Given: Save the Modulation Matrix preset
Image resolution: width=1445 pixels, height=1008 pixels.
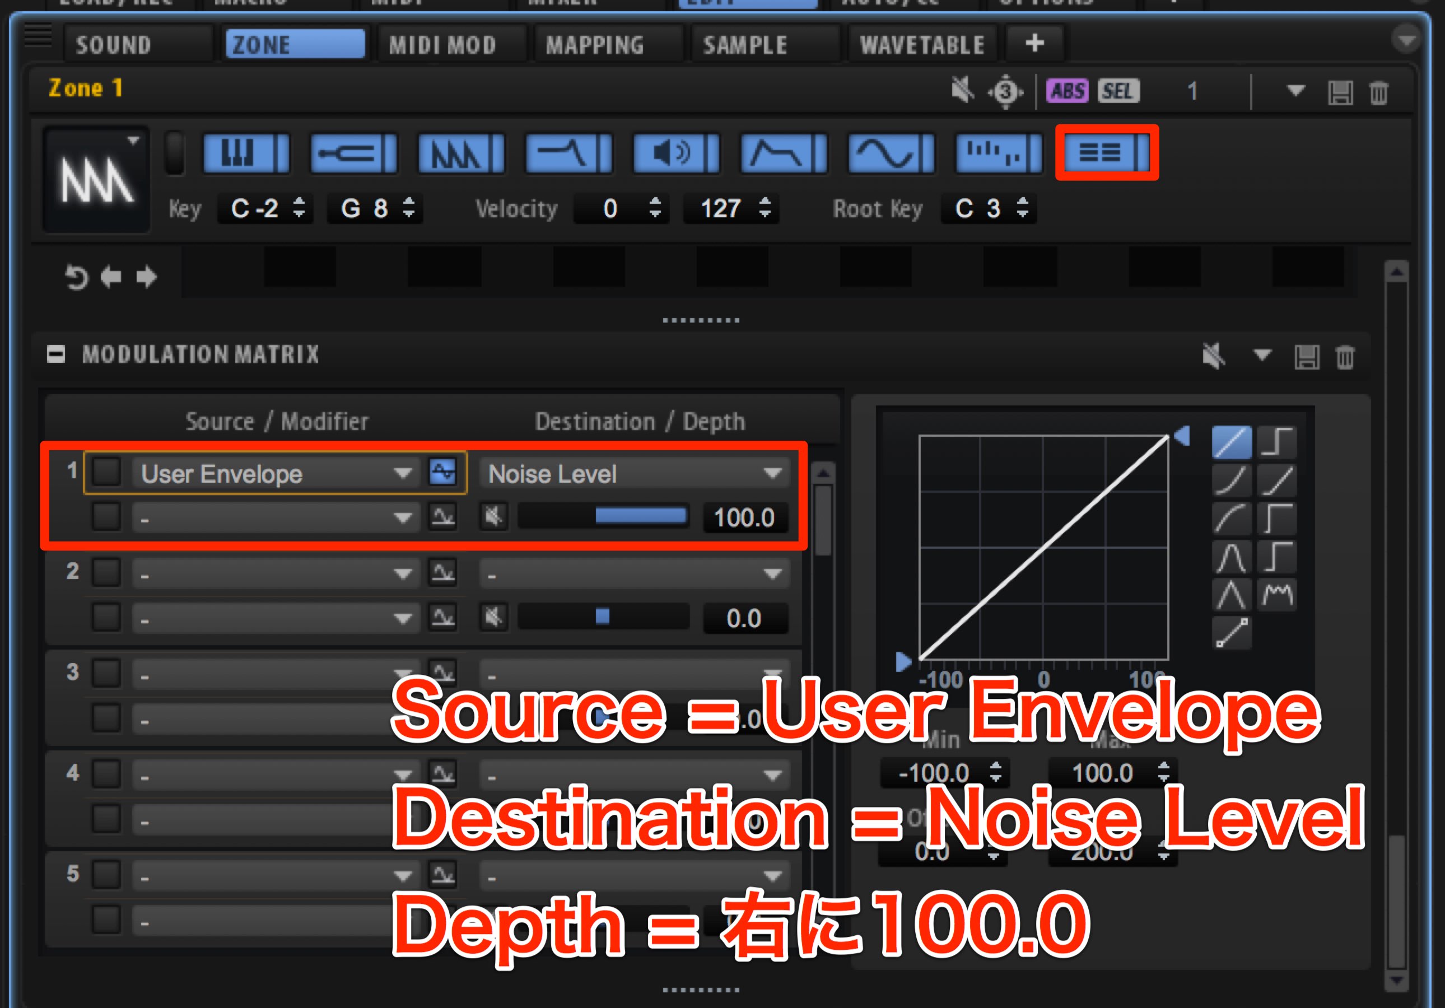Looking at the screenshot, I should click(1307, 357).
